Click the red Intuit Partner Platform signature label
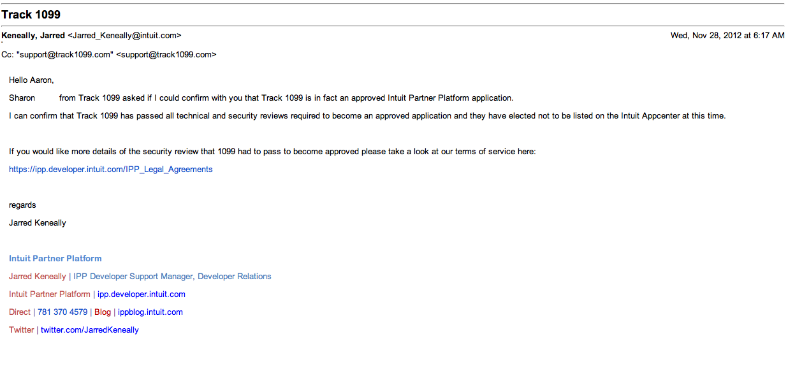 click(x=50, y=294)
